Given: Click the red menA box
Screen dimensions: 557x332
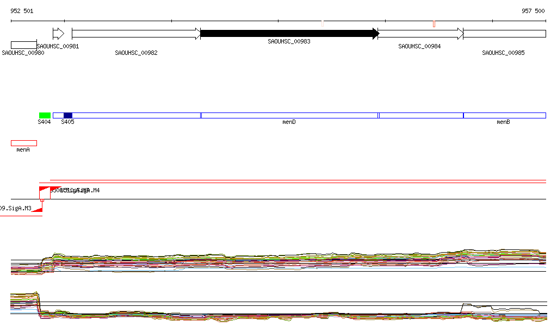Looking at the screenshot, I should coord(24,143).
